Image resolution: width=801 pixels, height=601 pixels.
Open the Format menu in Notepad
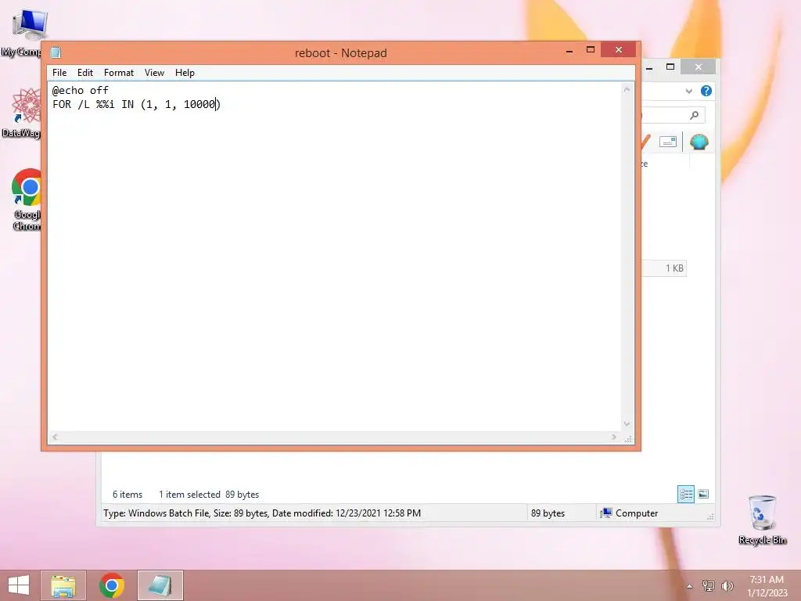(x=119, y=73)
